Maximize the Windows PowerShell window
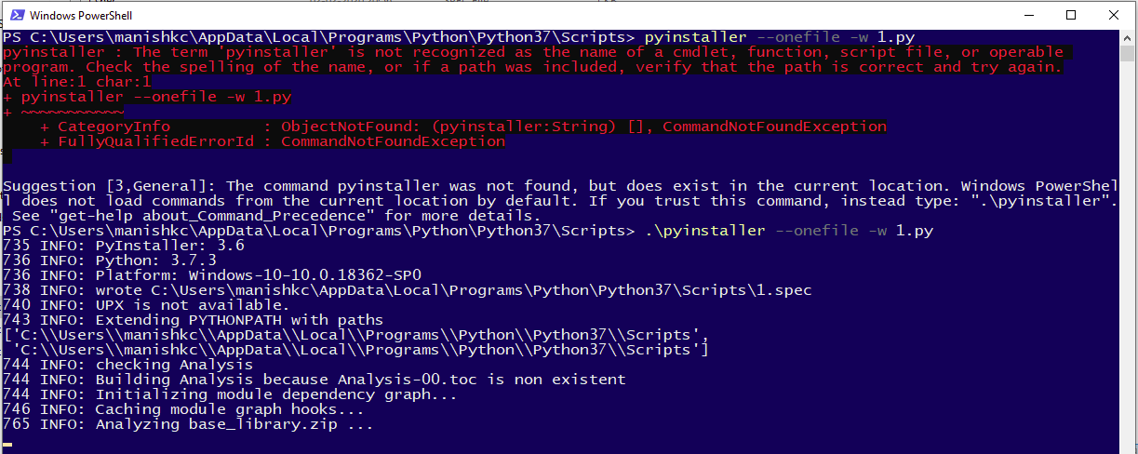1138x454 pixels. 1070,15
